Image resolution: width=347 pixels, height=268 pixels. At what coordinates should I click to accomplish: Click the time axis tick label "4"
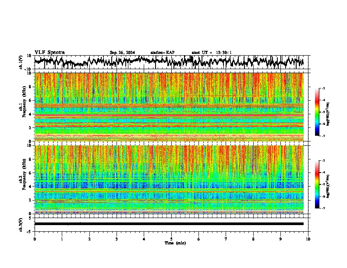tap(144, 239)
